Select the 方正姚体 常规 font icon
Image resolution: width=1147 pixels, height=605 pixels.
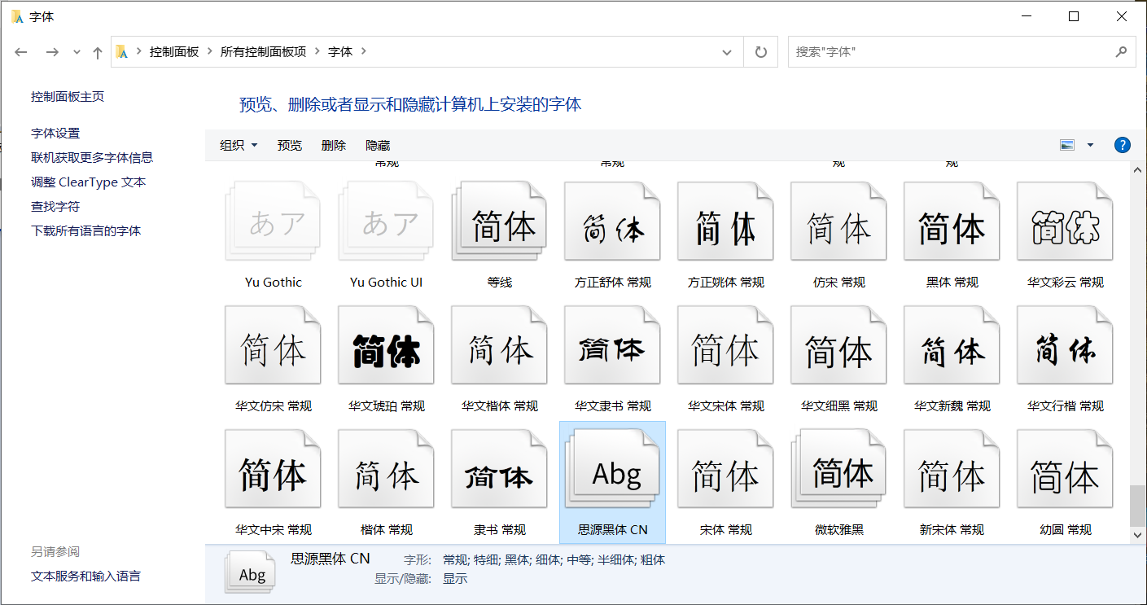click(x=725, y=221)
